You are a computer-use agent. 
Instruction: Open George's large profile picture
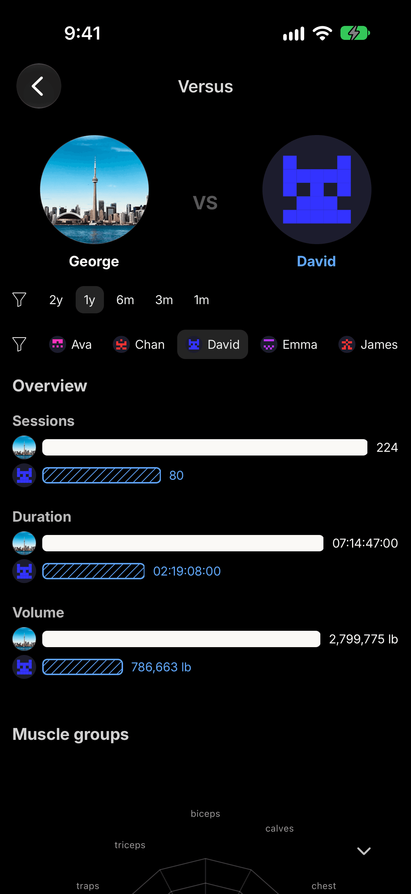[x=94, y=190]
